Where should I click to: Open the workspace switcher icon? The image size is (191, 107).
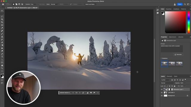[188, 4]
